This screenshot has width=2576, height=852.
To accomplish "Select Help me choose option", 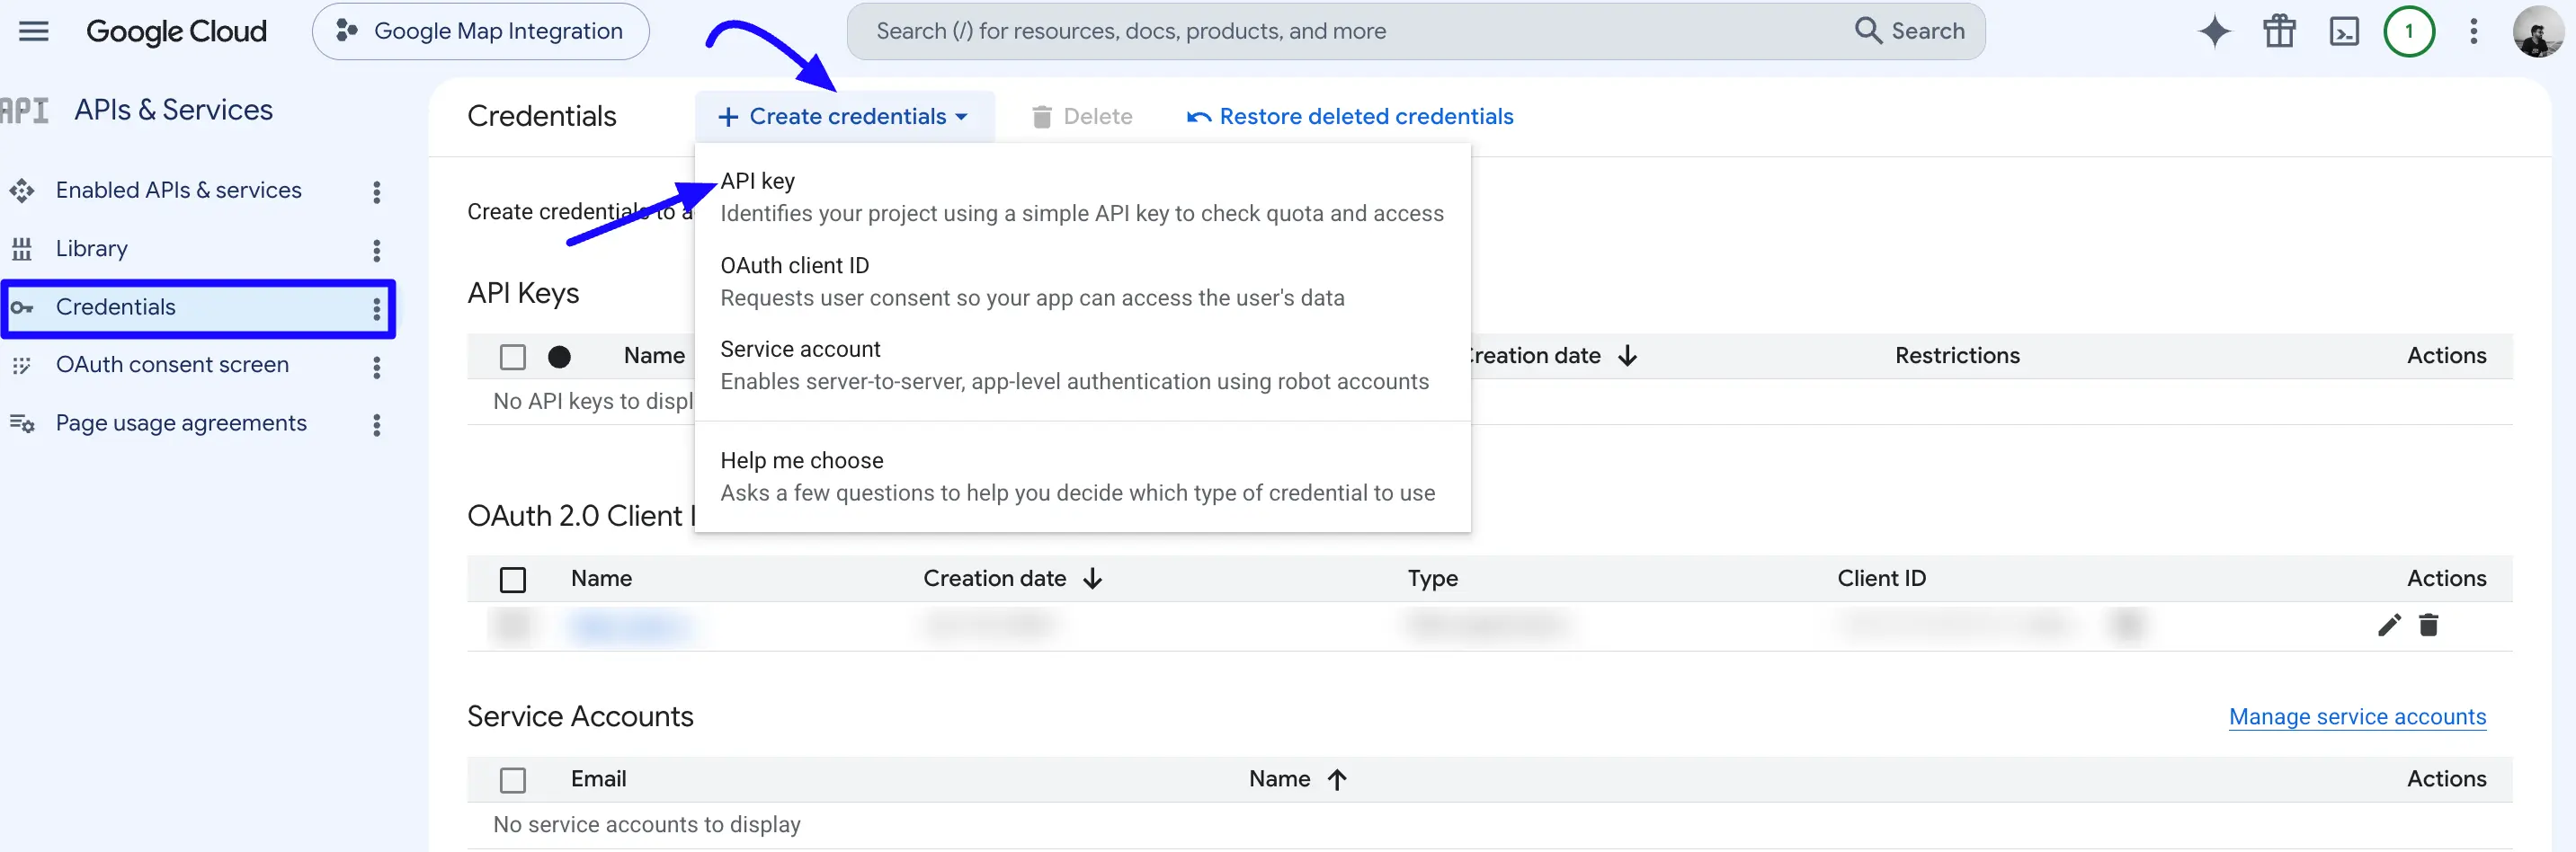I will [1082, 476].
